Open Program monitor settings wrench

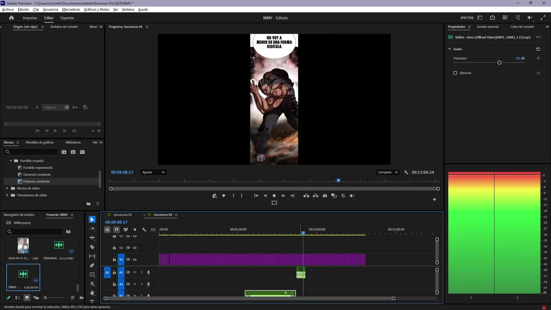point(406,172)
